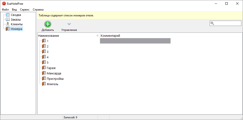Open the Сервис menu

click(x=25, y=10)
